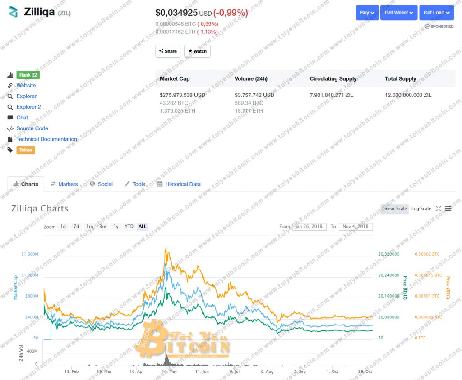Open the Source Code link

click(x=32, y=128)
